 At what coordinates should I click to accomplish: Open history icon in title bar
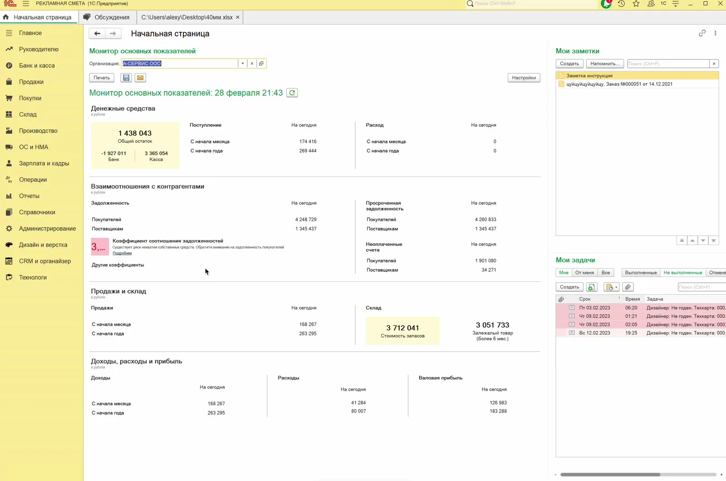pos(621,4)
